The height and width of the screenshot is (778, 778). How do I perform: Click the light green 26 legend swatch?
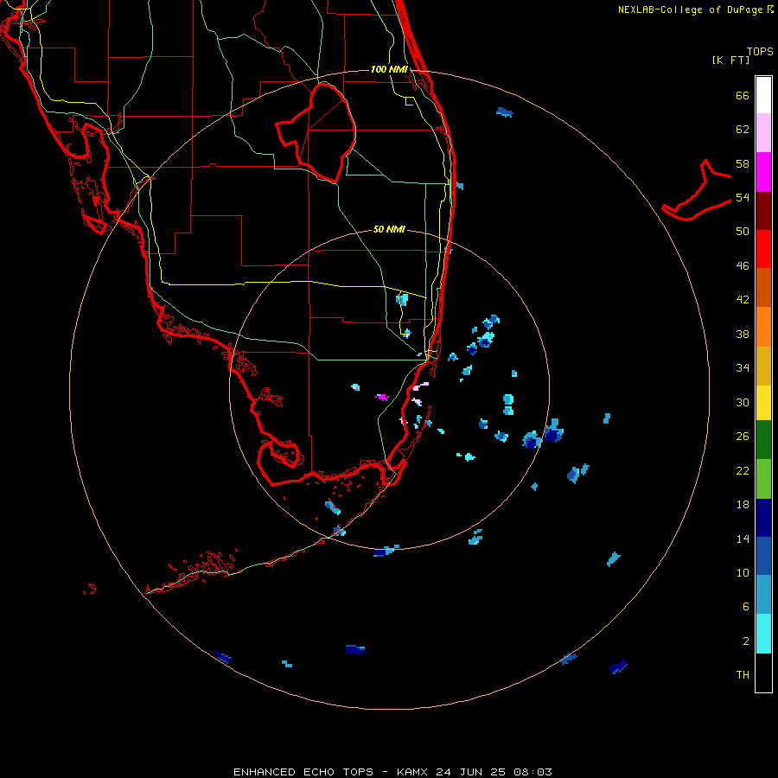click(x=763, y=479)
